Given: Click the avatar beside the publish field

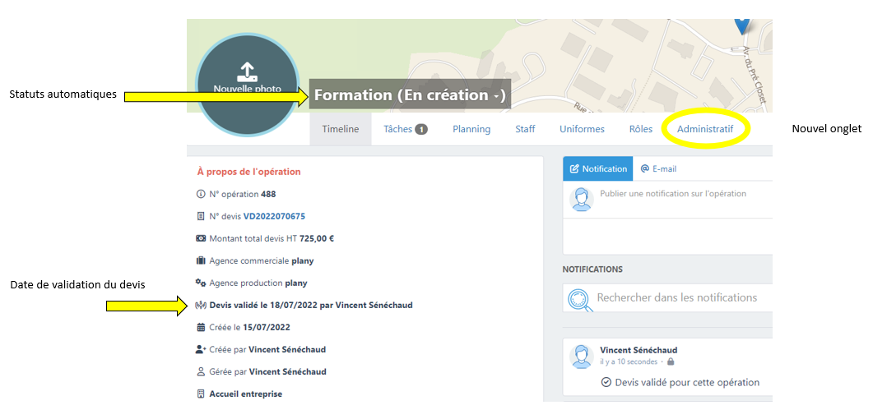Looking at the screenshot, I should pyautogui.click(x=582, y=200).
